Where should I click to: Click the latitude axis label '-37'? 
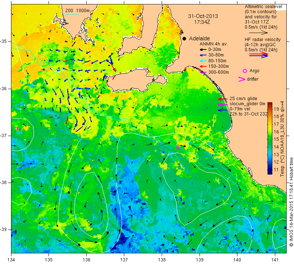[3, 135]
